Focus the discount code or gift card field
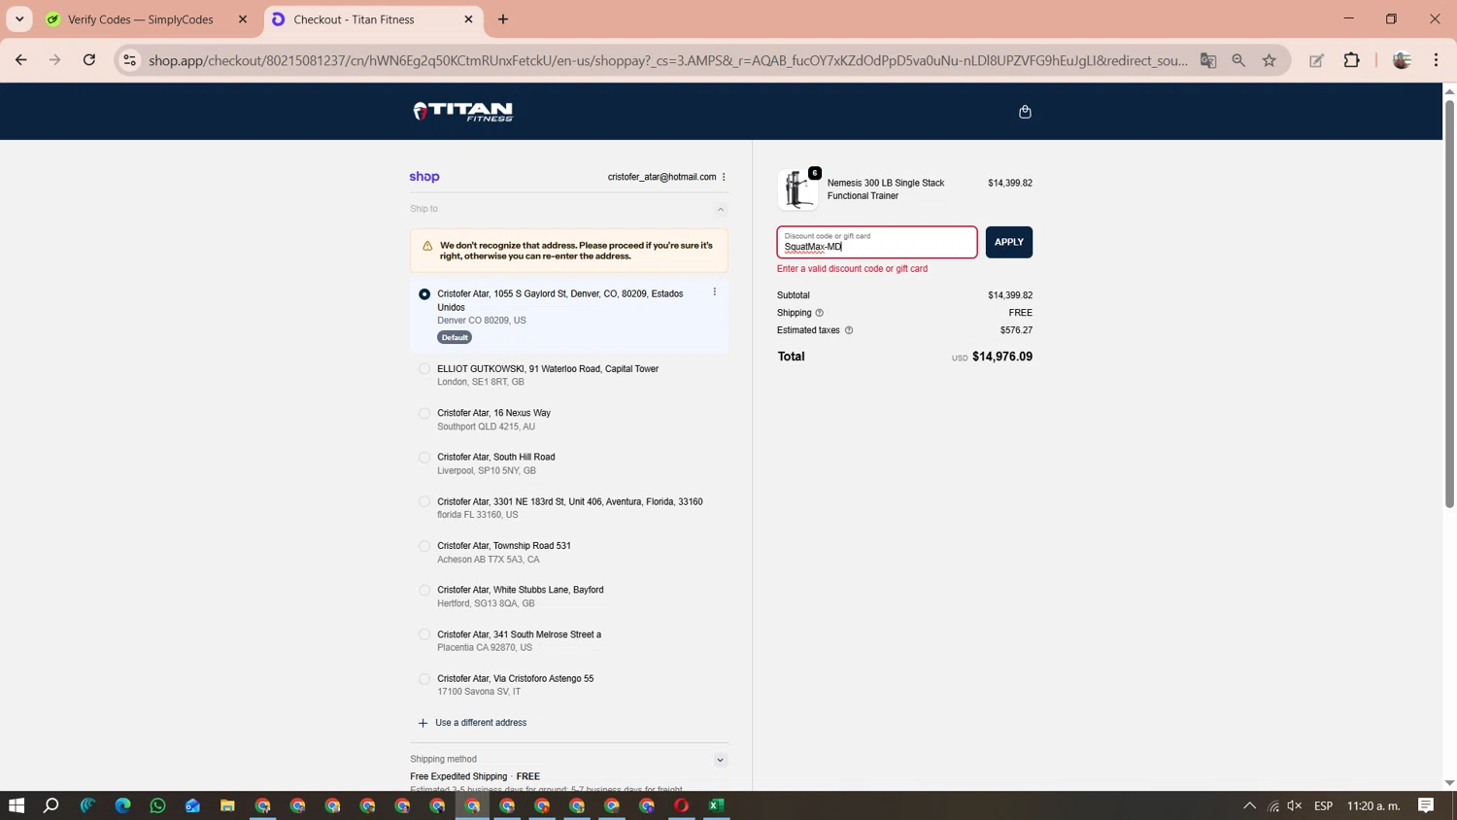This screenshot has width=1457, height=820. coord(877,242)
